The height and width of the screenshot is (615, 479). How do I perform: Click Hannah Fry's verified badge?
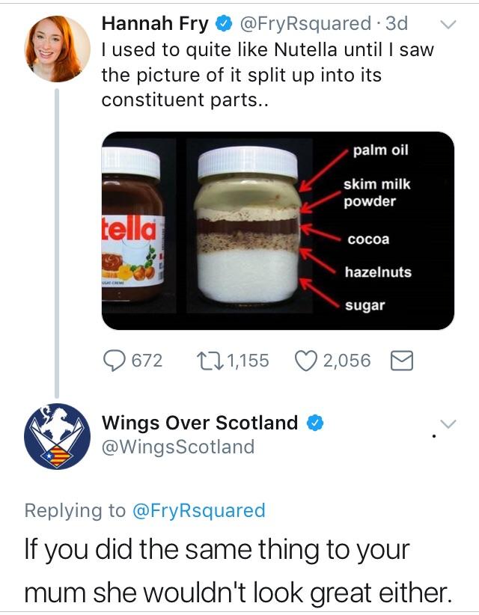(x=223, y=24)
